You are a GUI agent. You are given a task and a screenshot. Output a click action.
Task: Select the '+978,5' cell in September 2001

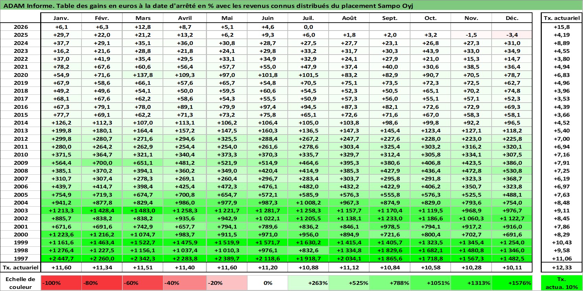tap(390, 226)
